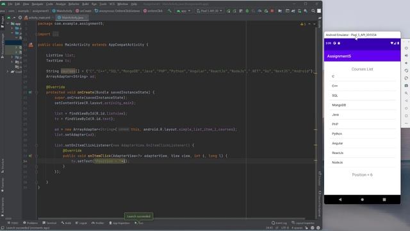Tap the NodeJs item in Courses List
Screen dimensions: 410x231
click(x=362, y=162)
